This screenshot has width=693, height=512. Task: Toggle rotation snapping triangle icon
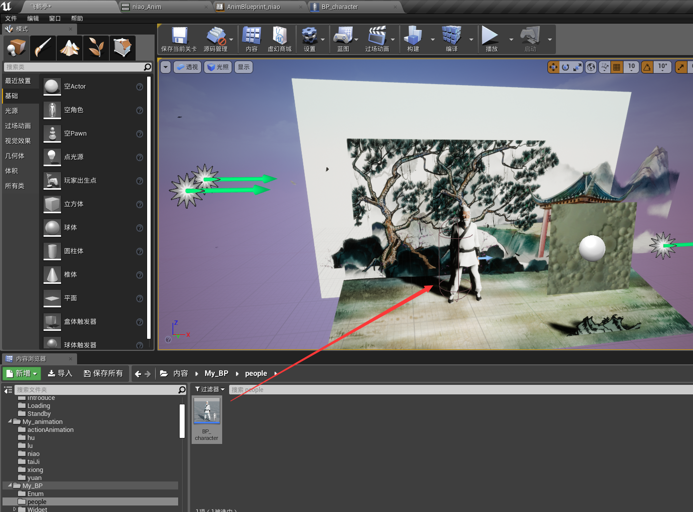pyautogui.click(x=647, y=67)
